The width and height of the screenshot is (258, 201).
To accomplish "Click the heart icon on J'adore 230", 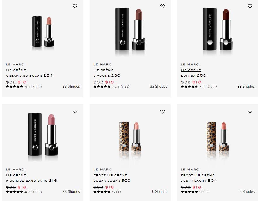I will [162, 6].
